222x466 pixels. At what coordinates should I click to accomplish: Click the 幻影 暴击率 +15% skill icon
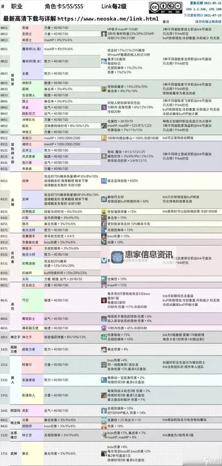pos(104,218)
